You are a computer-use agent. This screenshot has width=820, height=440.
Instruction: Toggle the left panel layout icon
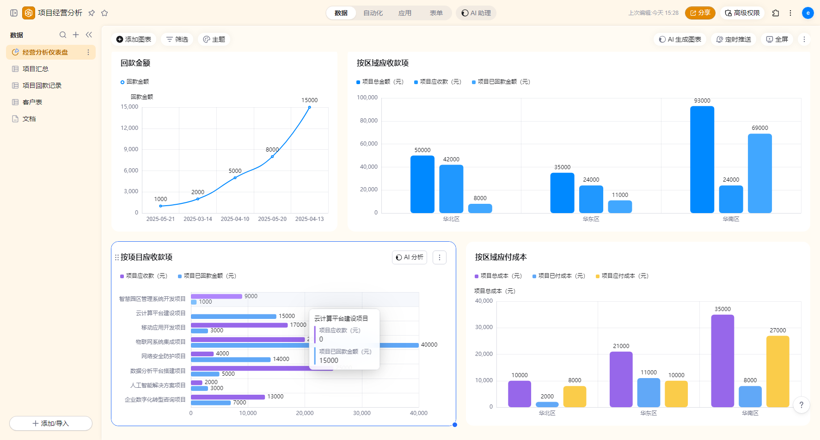(x=14, y=13)
